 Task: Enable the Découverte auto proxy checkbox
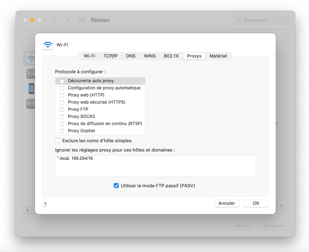(x=62, y=81)
